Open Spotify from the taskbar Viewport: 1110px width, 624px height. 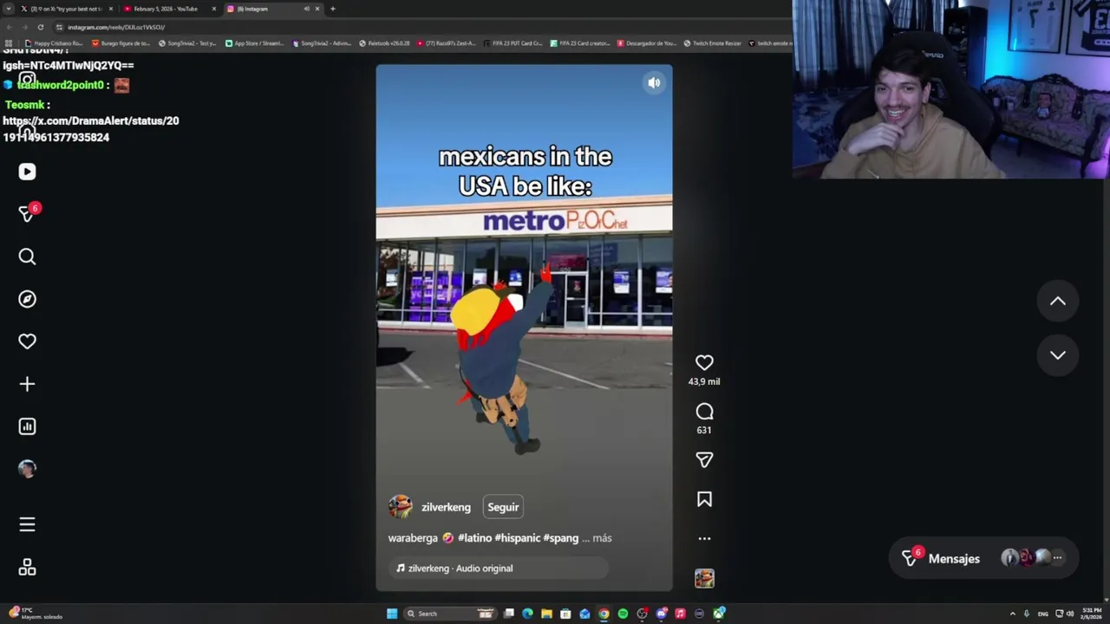click(623, 614)
